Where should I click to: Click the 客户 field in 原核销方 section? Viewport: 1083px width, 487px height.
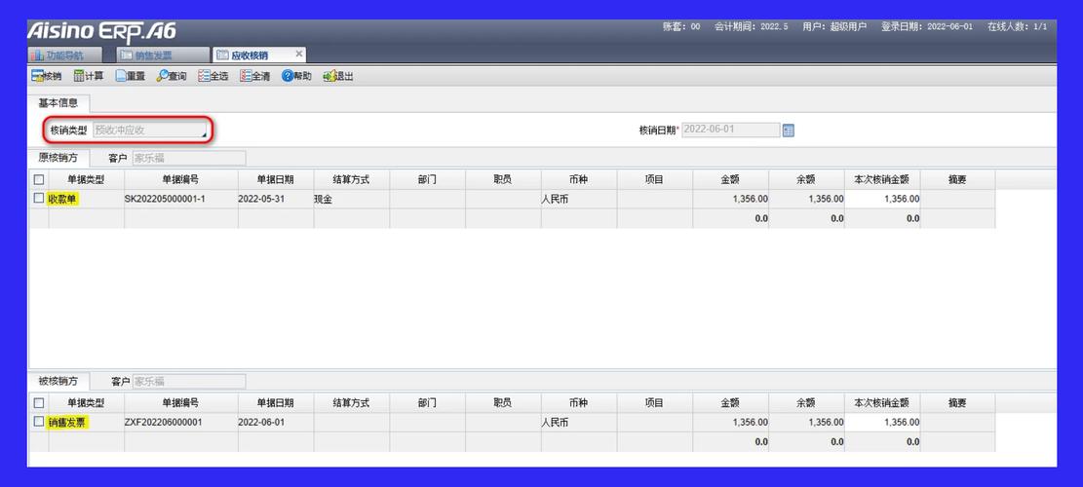188,158
